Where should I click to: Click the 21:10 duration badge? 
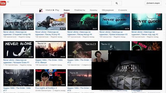pos(31,29)
